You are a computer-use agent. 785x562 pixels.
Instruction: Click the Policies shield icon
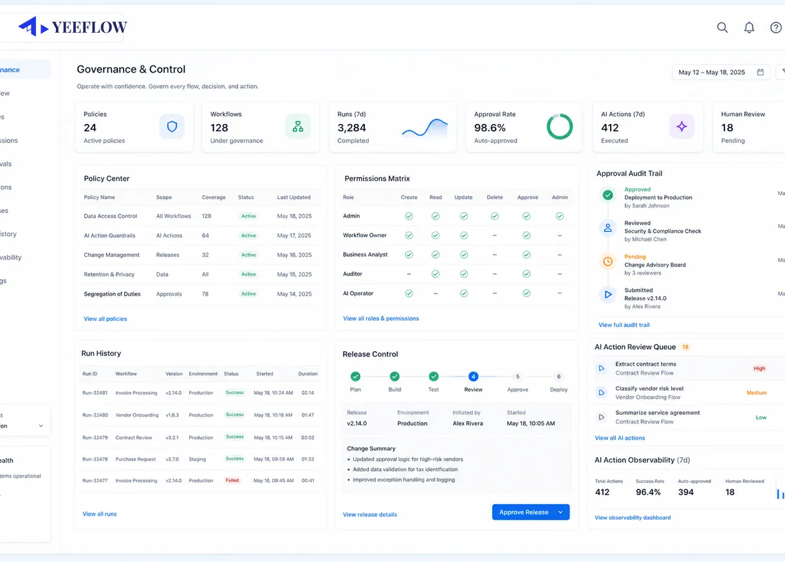pos(172,127)
